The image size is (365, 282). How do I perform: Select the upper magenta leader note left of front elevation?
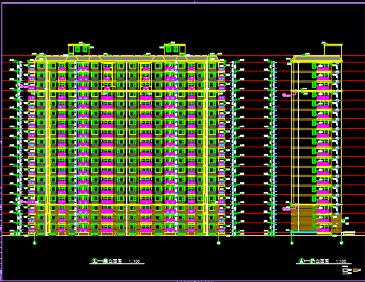click(25, 86)
